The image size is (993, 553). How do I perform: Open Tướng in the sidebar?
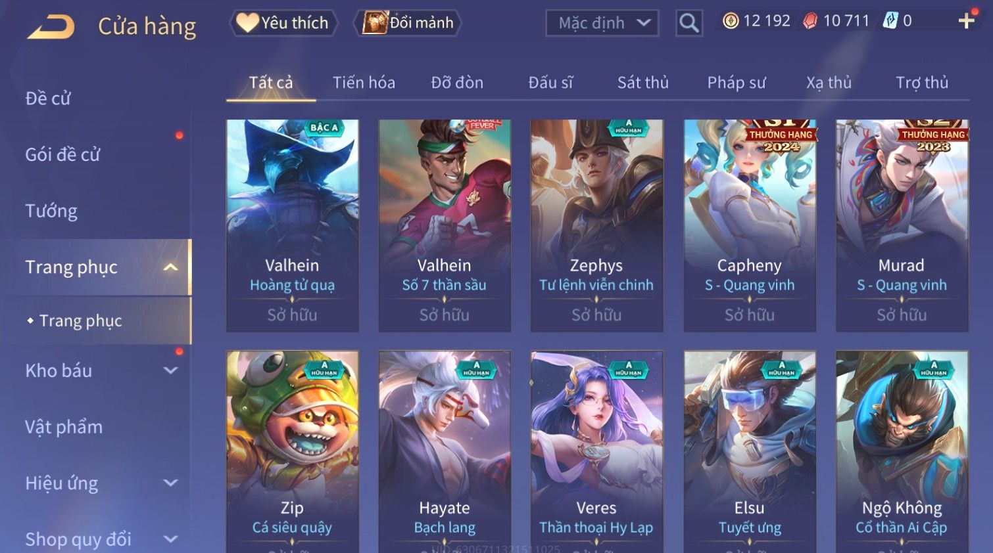point(51,211)
